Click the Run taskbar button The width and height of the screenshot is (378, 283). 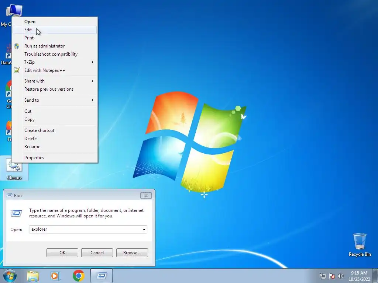pyautogui.click(x=102, y=276)
